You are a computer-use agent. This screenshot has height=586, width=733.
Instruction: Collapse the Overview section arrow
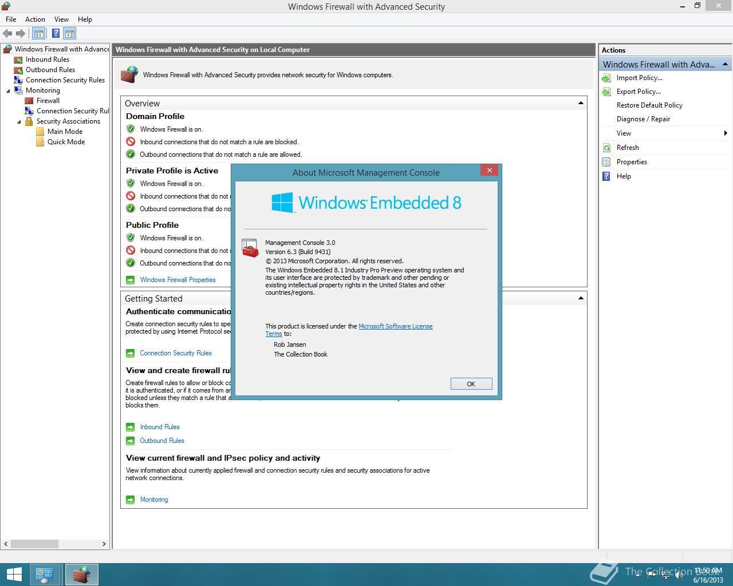(x=581, y=103)
